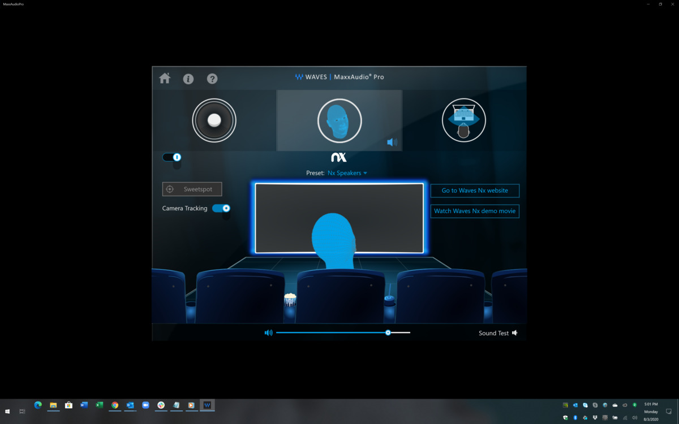
Task: Select the Nx head tracking tab
Action: pyautogui.click(x=339, y=120)
